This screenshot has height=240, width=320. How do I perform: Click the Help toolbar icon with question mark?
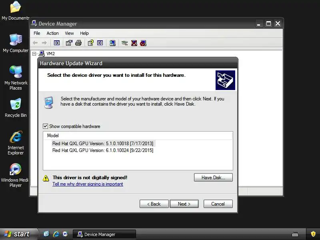tap(91, 43)
